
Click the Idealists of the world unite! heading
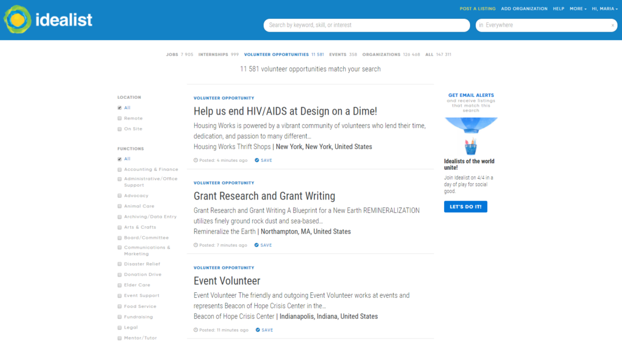pos(470,164)
